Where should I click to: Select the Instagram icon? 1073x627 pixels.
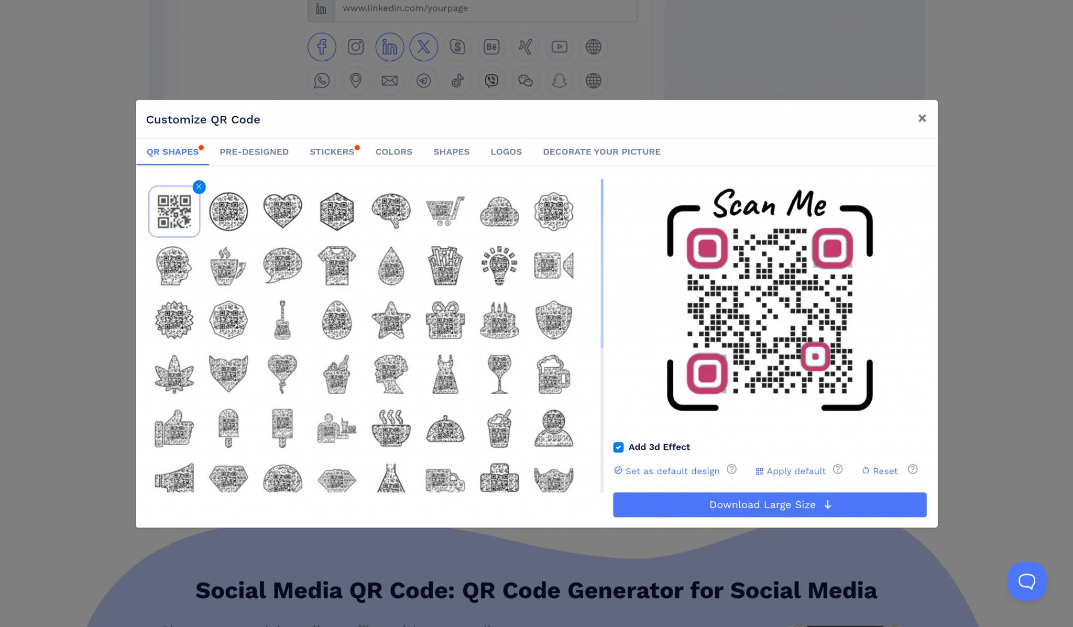pyautogui.click(x=356, y=47)
